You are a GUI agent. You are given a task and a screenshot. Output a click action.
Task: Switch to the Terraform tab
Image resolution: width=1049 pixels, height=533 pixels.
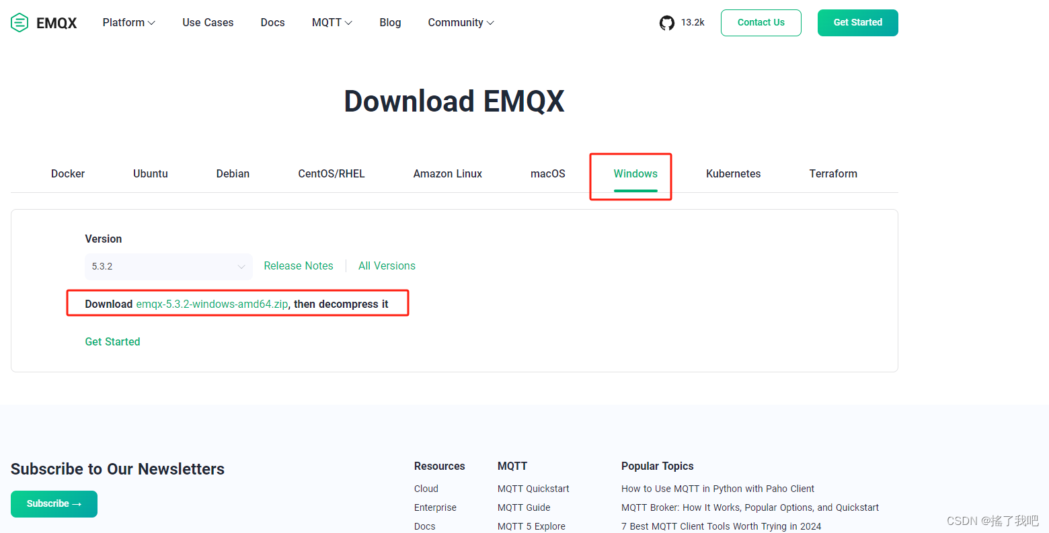tap(833, 173)
